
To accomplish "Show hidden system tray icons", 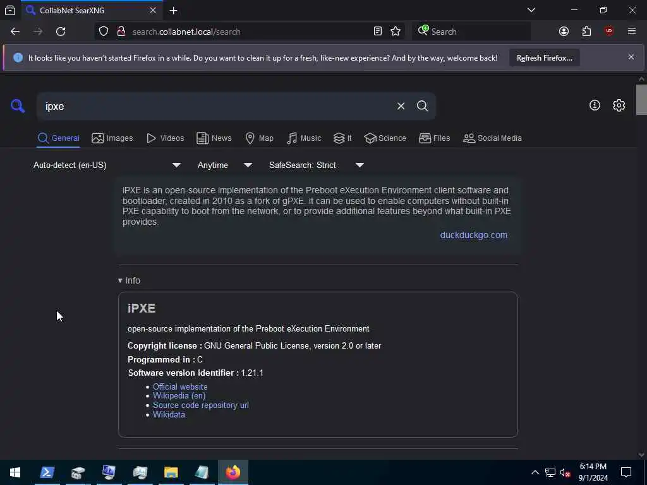I will pyautogui.click(x=535, y=472).
